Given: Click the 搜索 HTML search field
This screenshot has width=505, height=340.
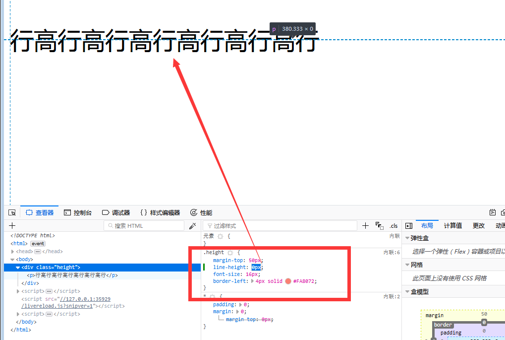Looking at the screenshot, I should tap(144, 225).
